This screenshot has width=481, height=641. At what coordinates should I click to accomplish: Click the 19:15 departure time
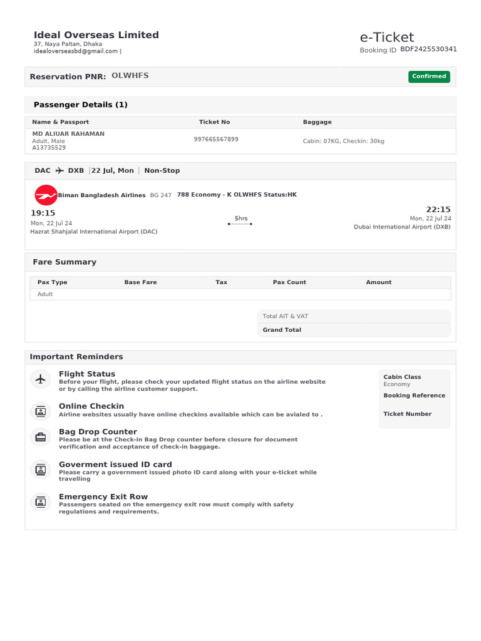pyautogui.click(x=43, y=213)
